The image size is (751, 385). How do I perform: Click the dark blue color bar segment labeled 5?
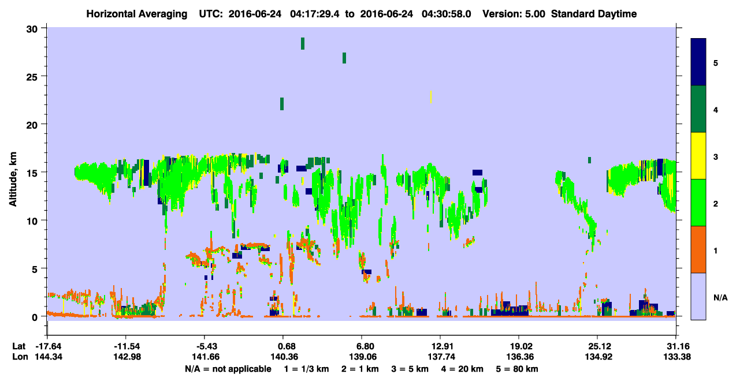[x=698, y=62]
